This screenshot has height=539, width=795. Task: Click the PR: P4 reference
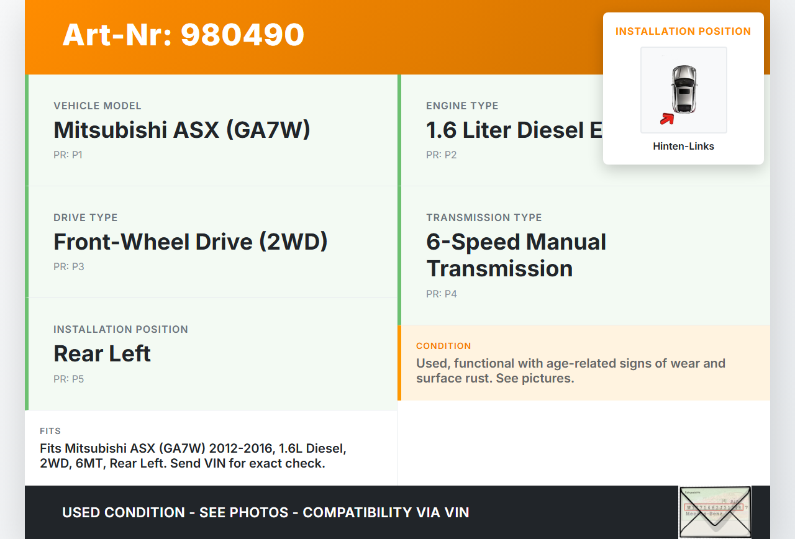[x=441, y=294]
